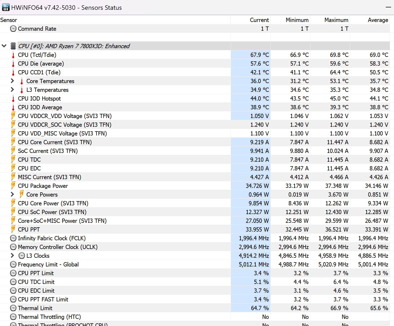Click the Current column header
This screenshot has height=326, width=394.
(259, 20)
